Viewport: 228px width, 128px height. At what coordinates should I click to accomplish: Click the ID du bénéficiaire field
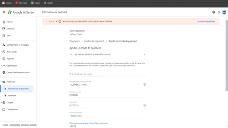108,74
